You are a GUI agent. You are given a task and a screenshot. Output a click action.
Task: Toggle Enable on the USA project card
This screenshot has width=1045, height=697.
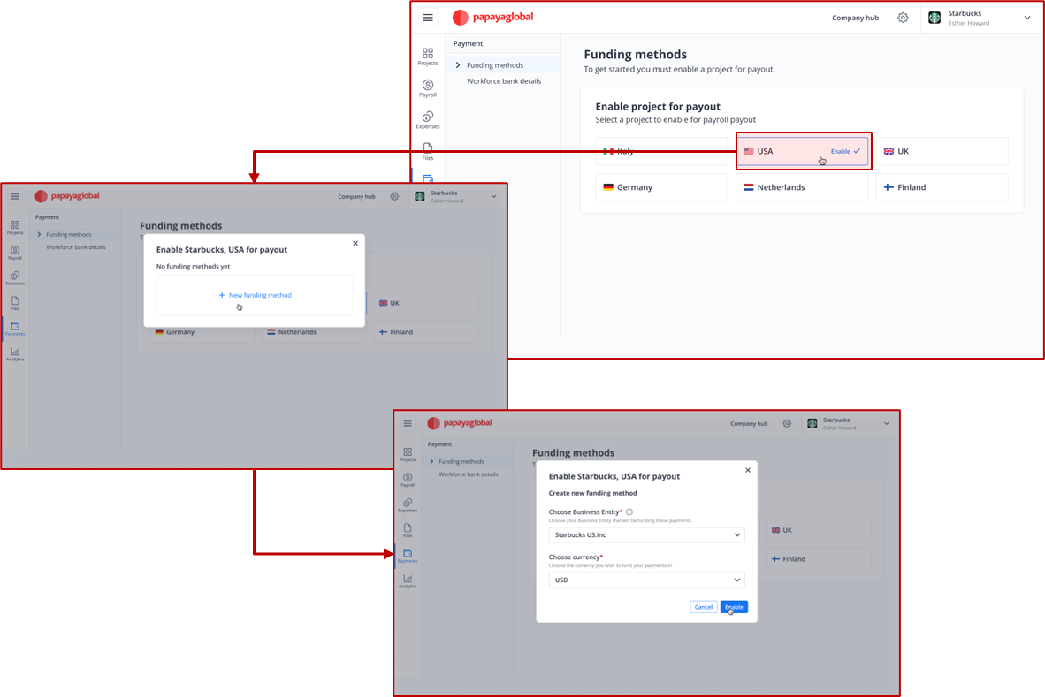coord(845,151)
